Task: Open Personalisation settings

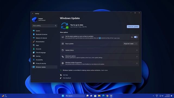Action: (45, 42)
